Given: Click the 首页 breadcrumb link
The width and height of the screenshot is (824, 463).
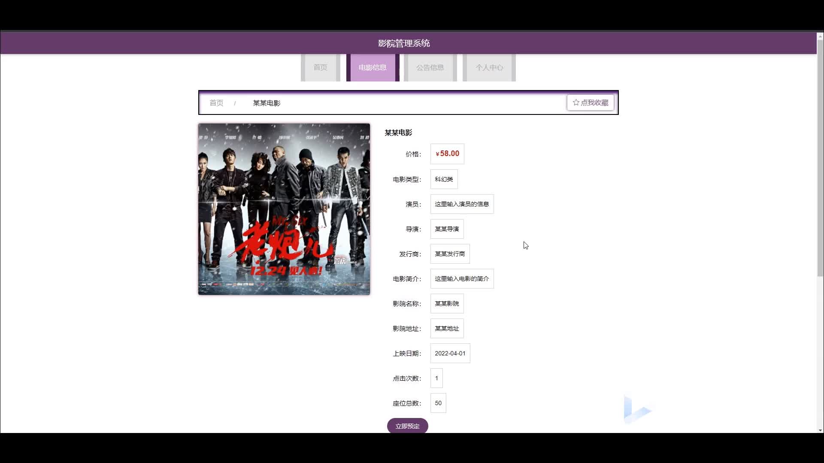Looking at the screenshot, I should (x=216, y=103).
